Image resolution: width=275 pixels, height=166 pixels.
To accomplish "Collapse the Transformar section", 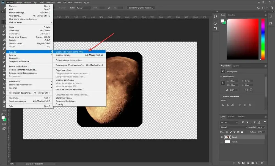I will [222, 77].
